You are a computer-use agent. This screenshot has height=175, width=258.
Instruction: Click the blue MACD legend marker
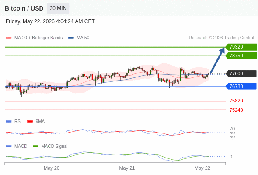9,147
